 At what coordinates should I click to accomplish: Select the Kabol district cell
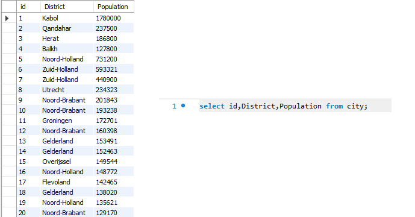[67, 18]
